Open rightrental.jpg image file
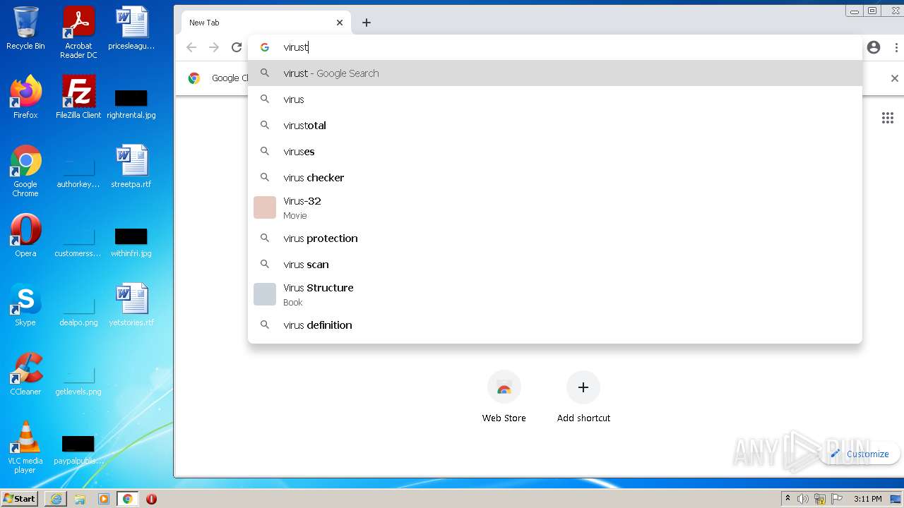 [x=131, y=102]
